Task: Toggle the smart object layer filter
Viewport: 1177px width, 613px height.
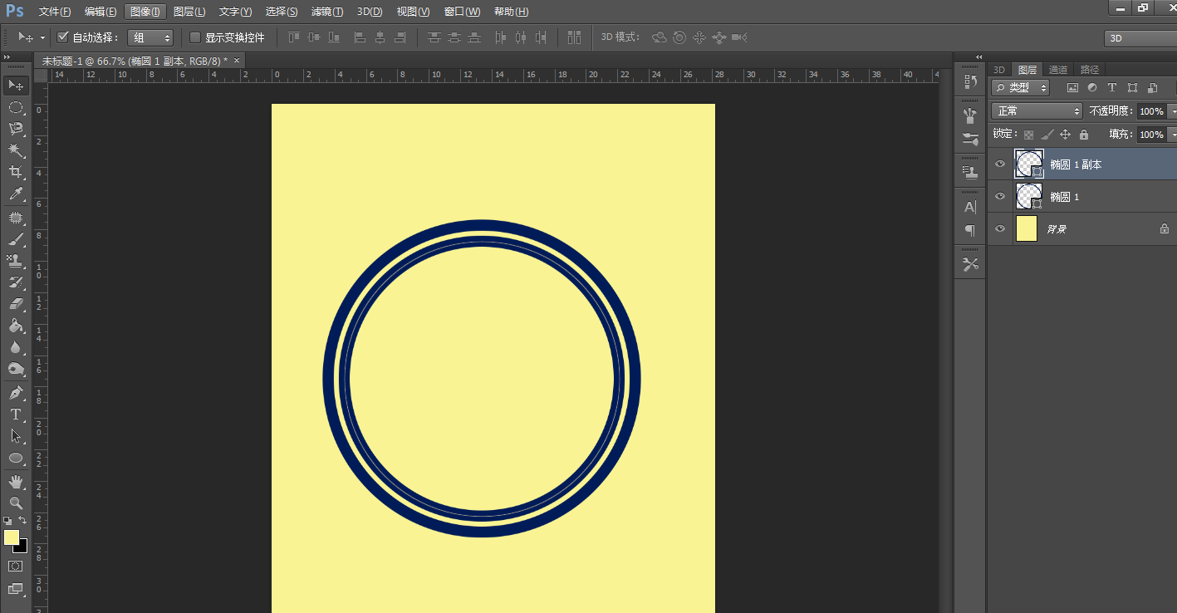Action: [x=1152, y=87]
